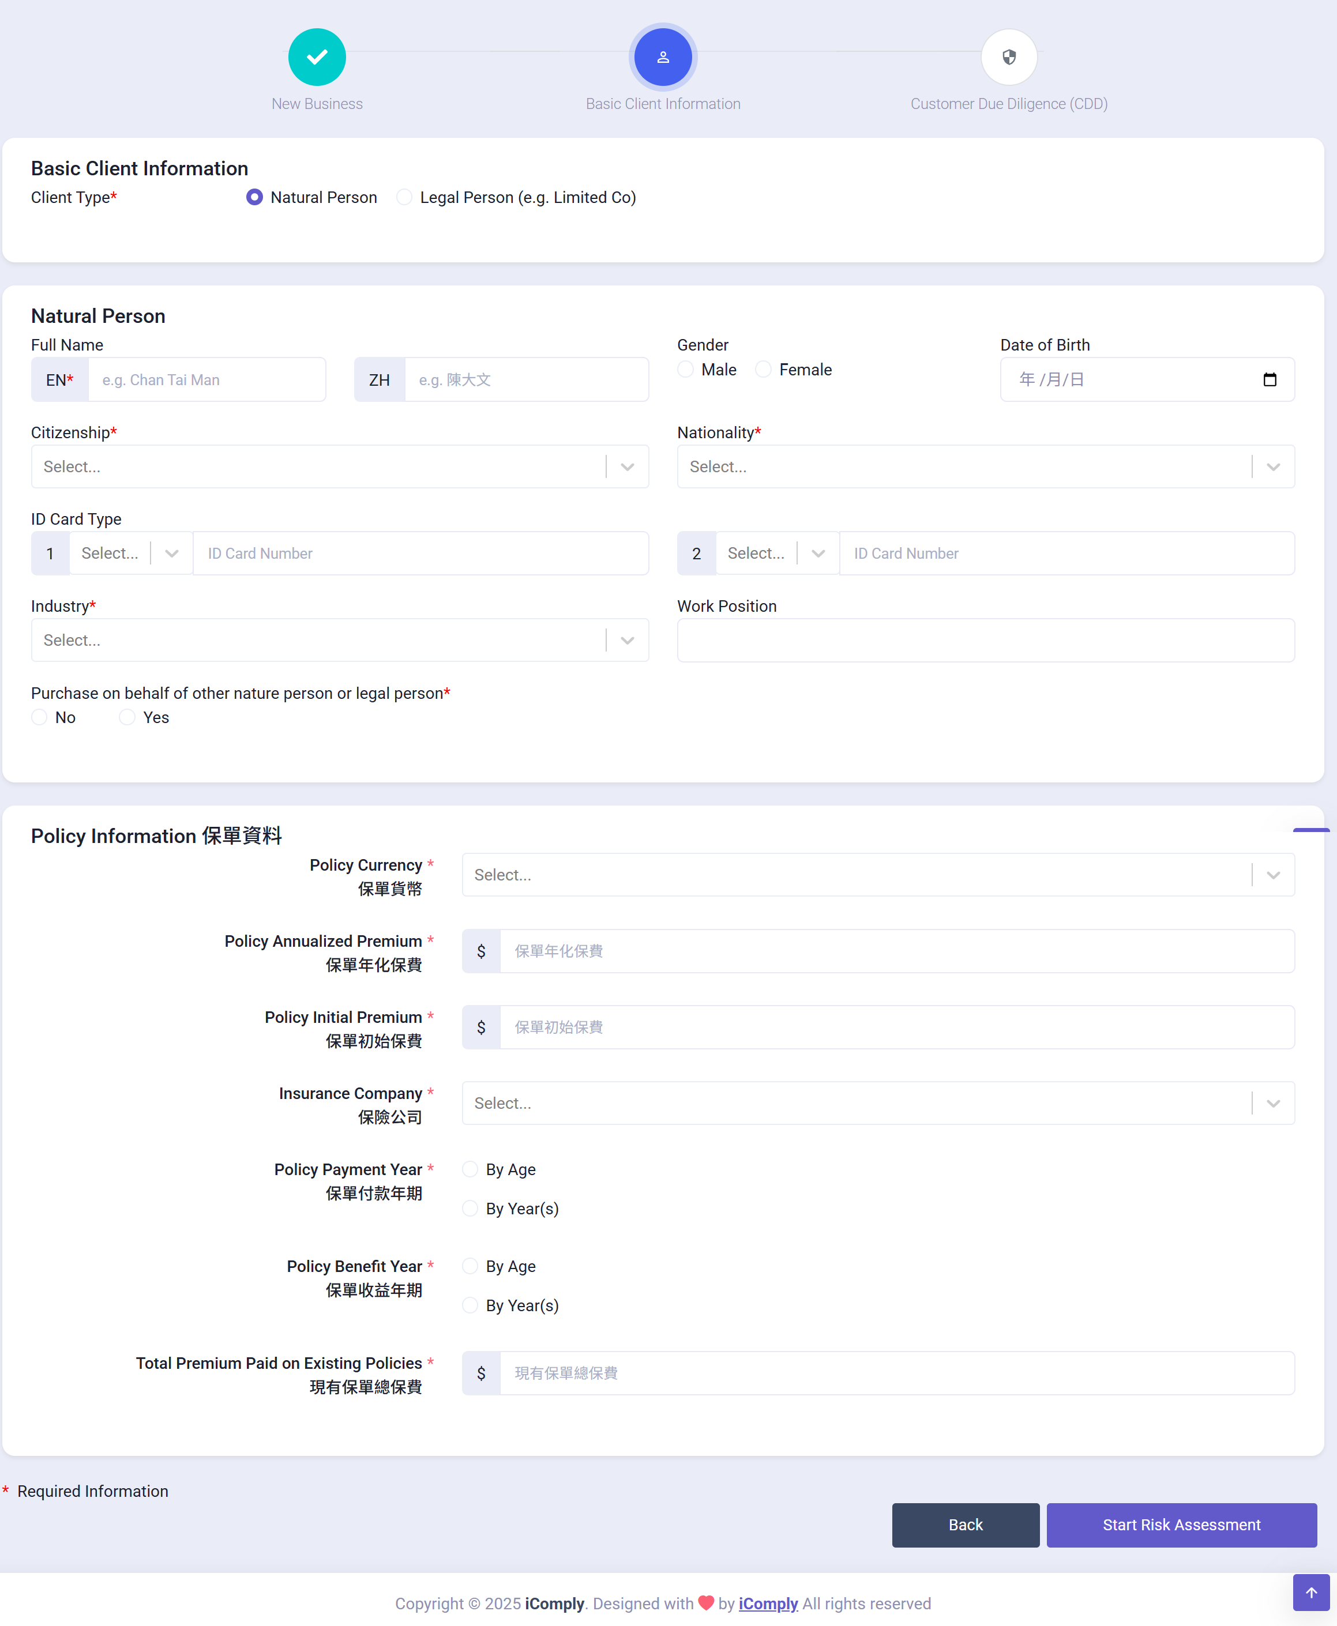Image resolution: width=1337 pixels, height=1626 pixels.
Task: Click the Basic Client Information step icon
Action: (x=662, y=57)
